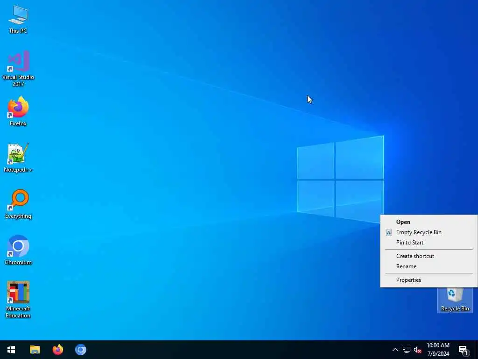Select the Minecraft Education shortcut
Image resolution: width=478 pixels, height=359 pixels.
pos(18,300)
